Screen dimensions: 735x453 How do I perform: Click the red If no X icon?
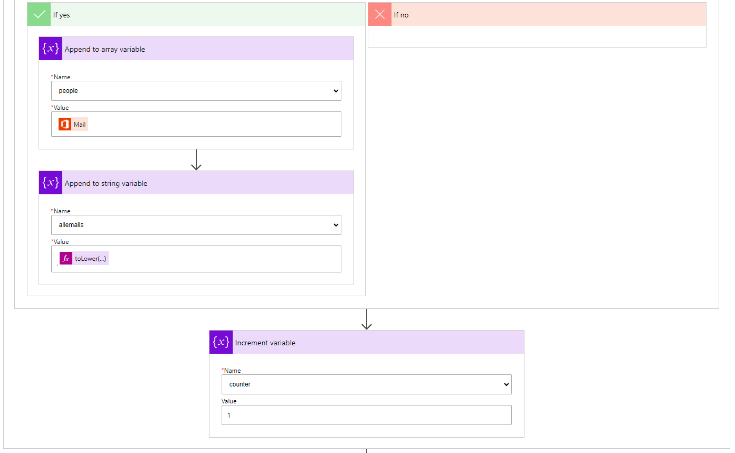(379, 15)
